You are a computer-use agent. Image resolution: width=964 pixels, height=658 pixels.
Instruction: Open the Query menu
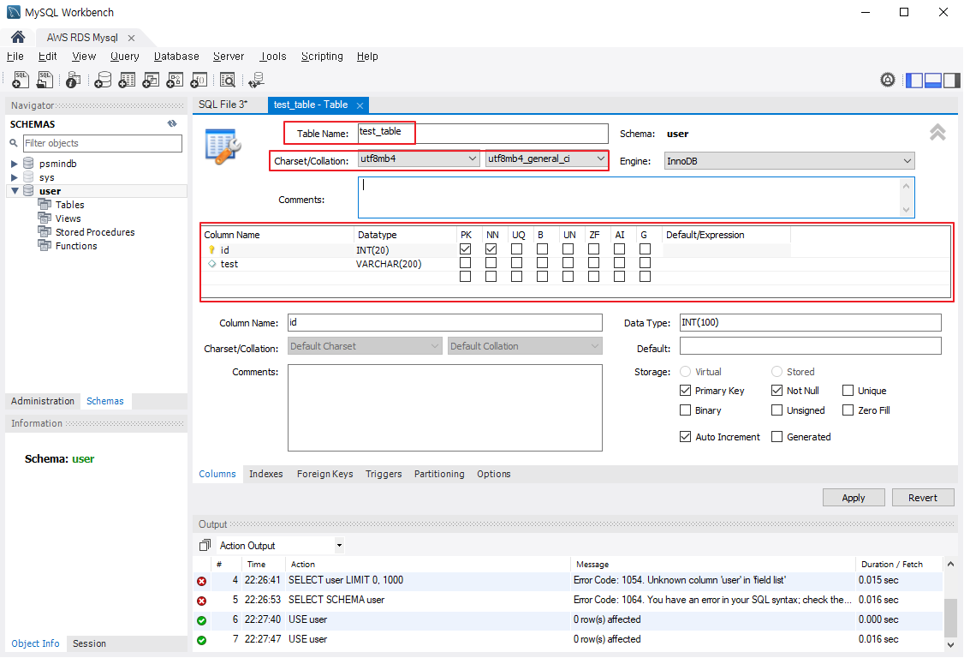pyautogui.click(x=125, y=56)
